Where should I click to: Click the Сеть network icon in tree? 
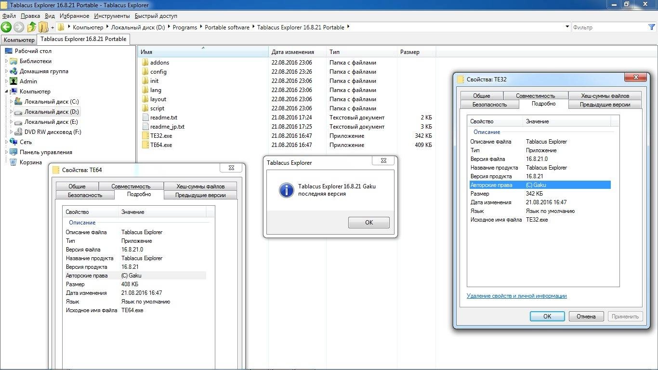[x=14, y=142]
